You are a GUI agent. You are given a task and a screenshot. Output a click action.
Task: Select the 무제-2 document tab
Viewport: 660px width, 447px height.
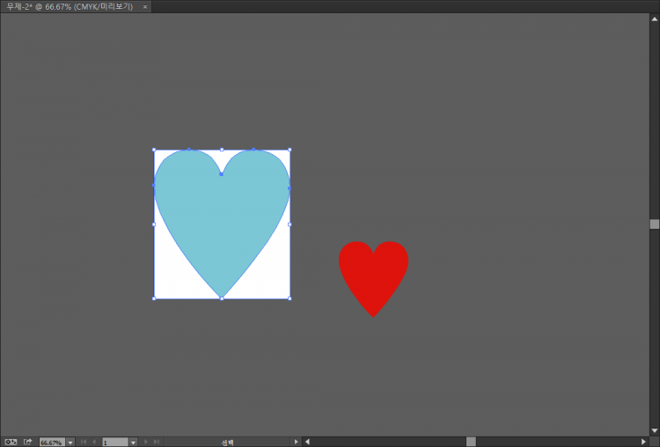70,6
